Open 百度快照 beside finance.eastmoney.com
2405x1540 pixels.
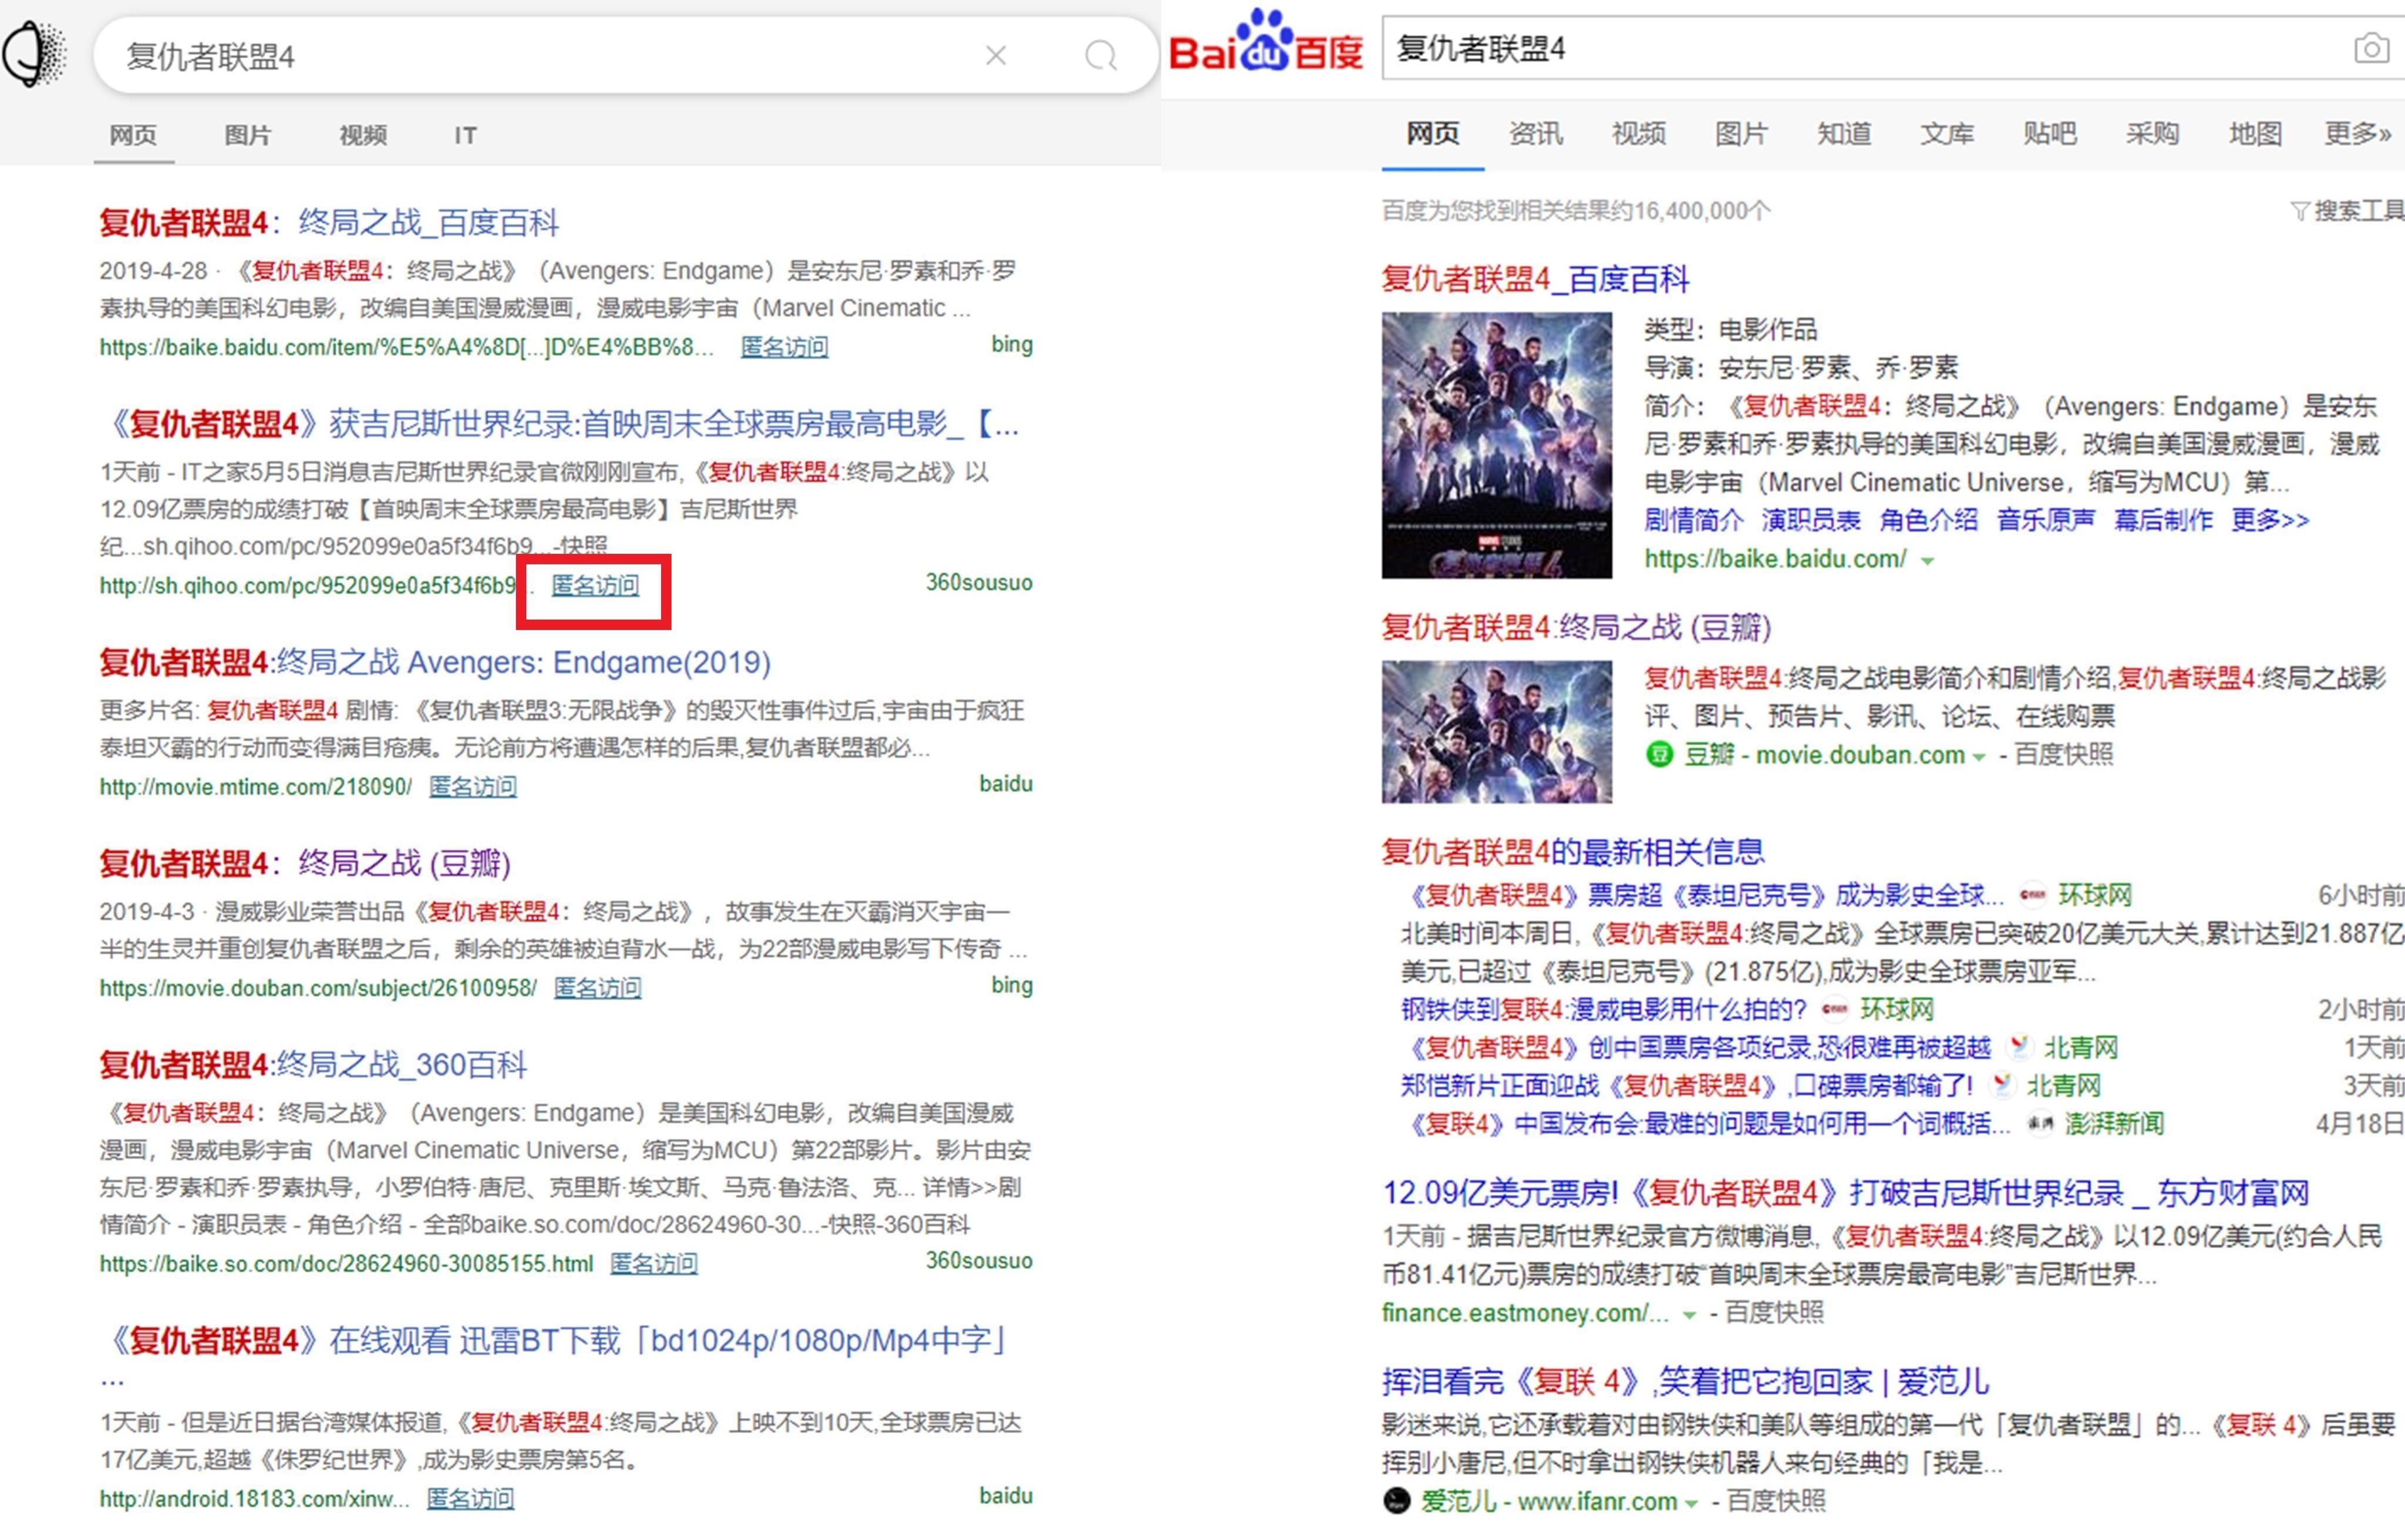click(1775, 1313)
